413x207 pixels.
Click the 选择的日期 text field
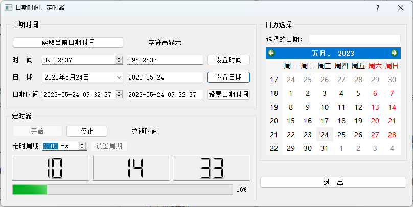click(x=354, y=39)
